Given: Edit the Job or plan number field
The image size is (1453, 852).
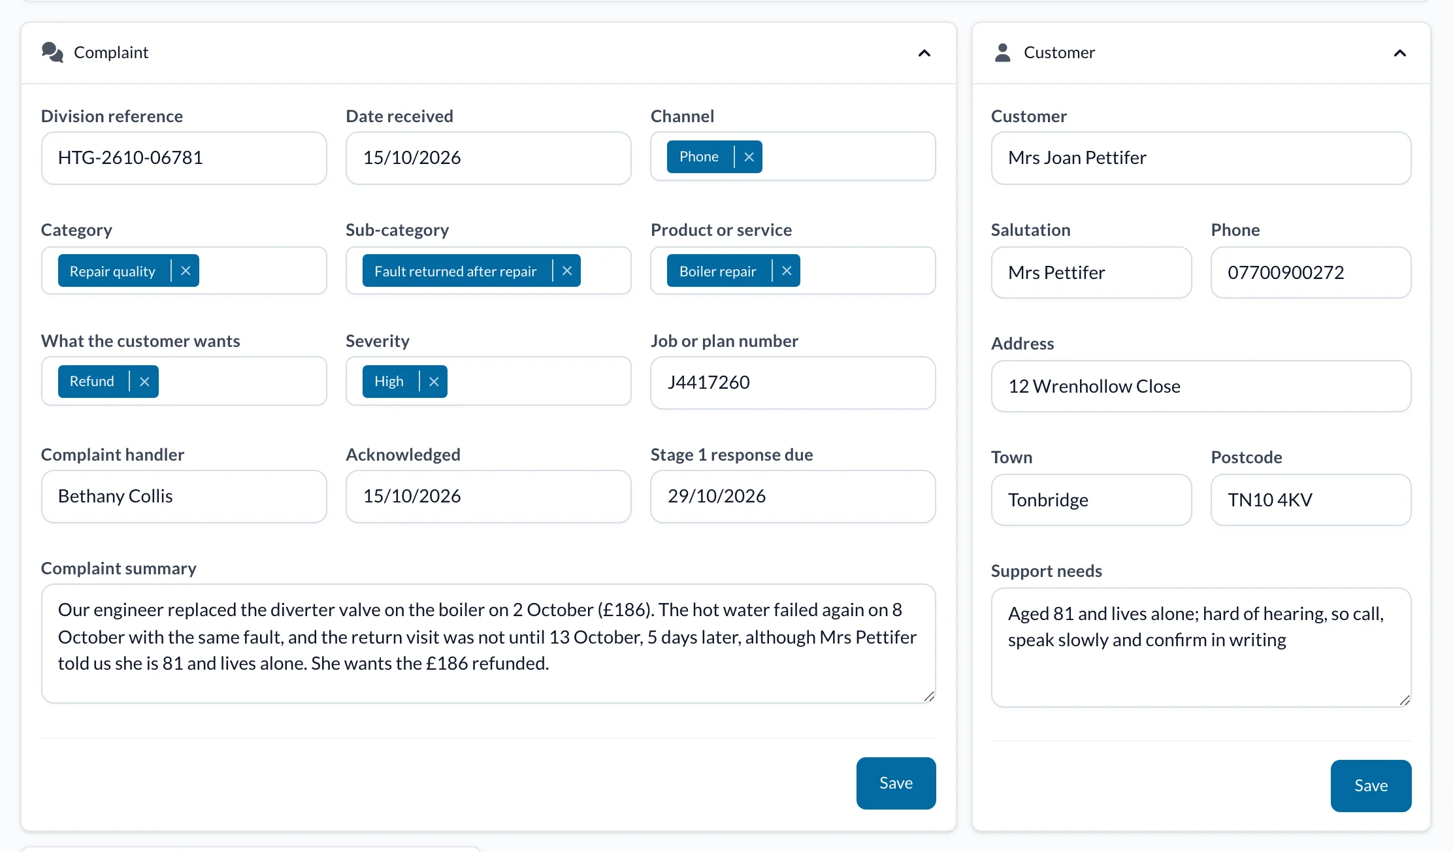Looking at the screenshot, I should (793, 383).
